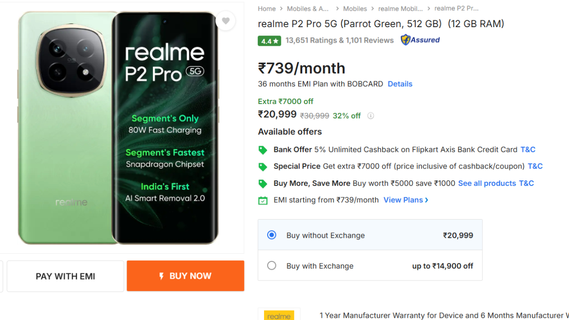Click the wishlist heart icon
The height and width of the screenshot is (320, 569).
tap(225, 21)
